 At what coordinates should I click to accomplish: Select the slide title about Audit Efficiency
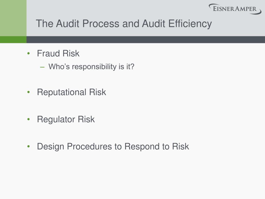[x=124, y=24]
